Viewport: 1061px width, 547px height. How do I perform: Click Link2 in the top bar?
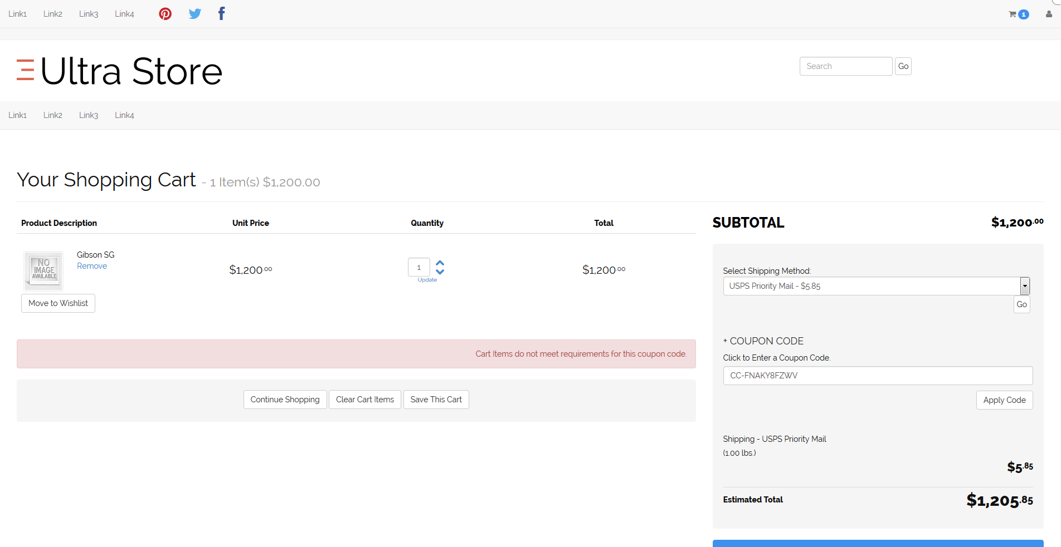(53, 14)
